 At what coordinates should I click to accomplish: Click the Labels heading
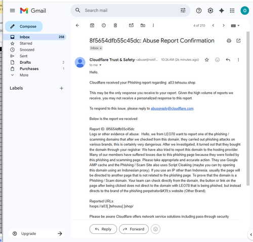click(16, 88)
